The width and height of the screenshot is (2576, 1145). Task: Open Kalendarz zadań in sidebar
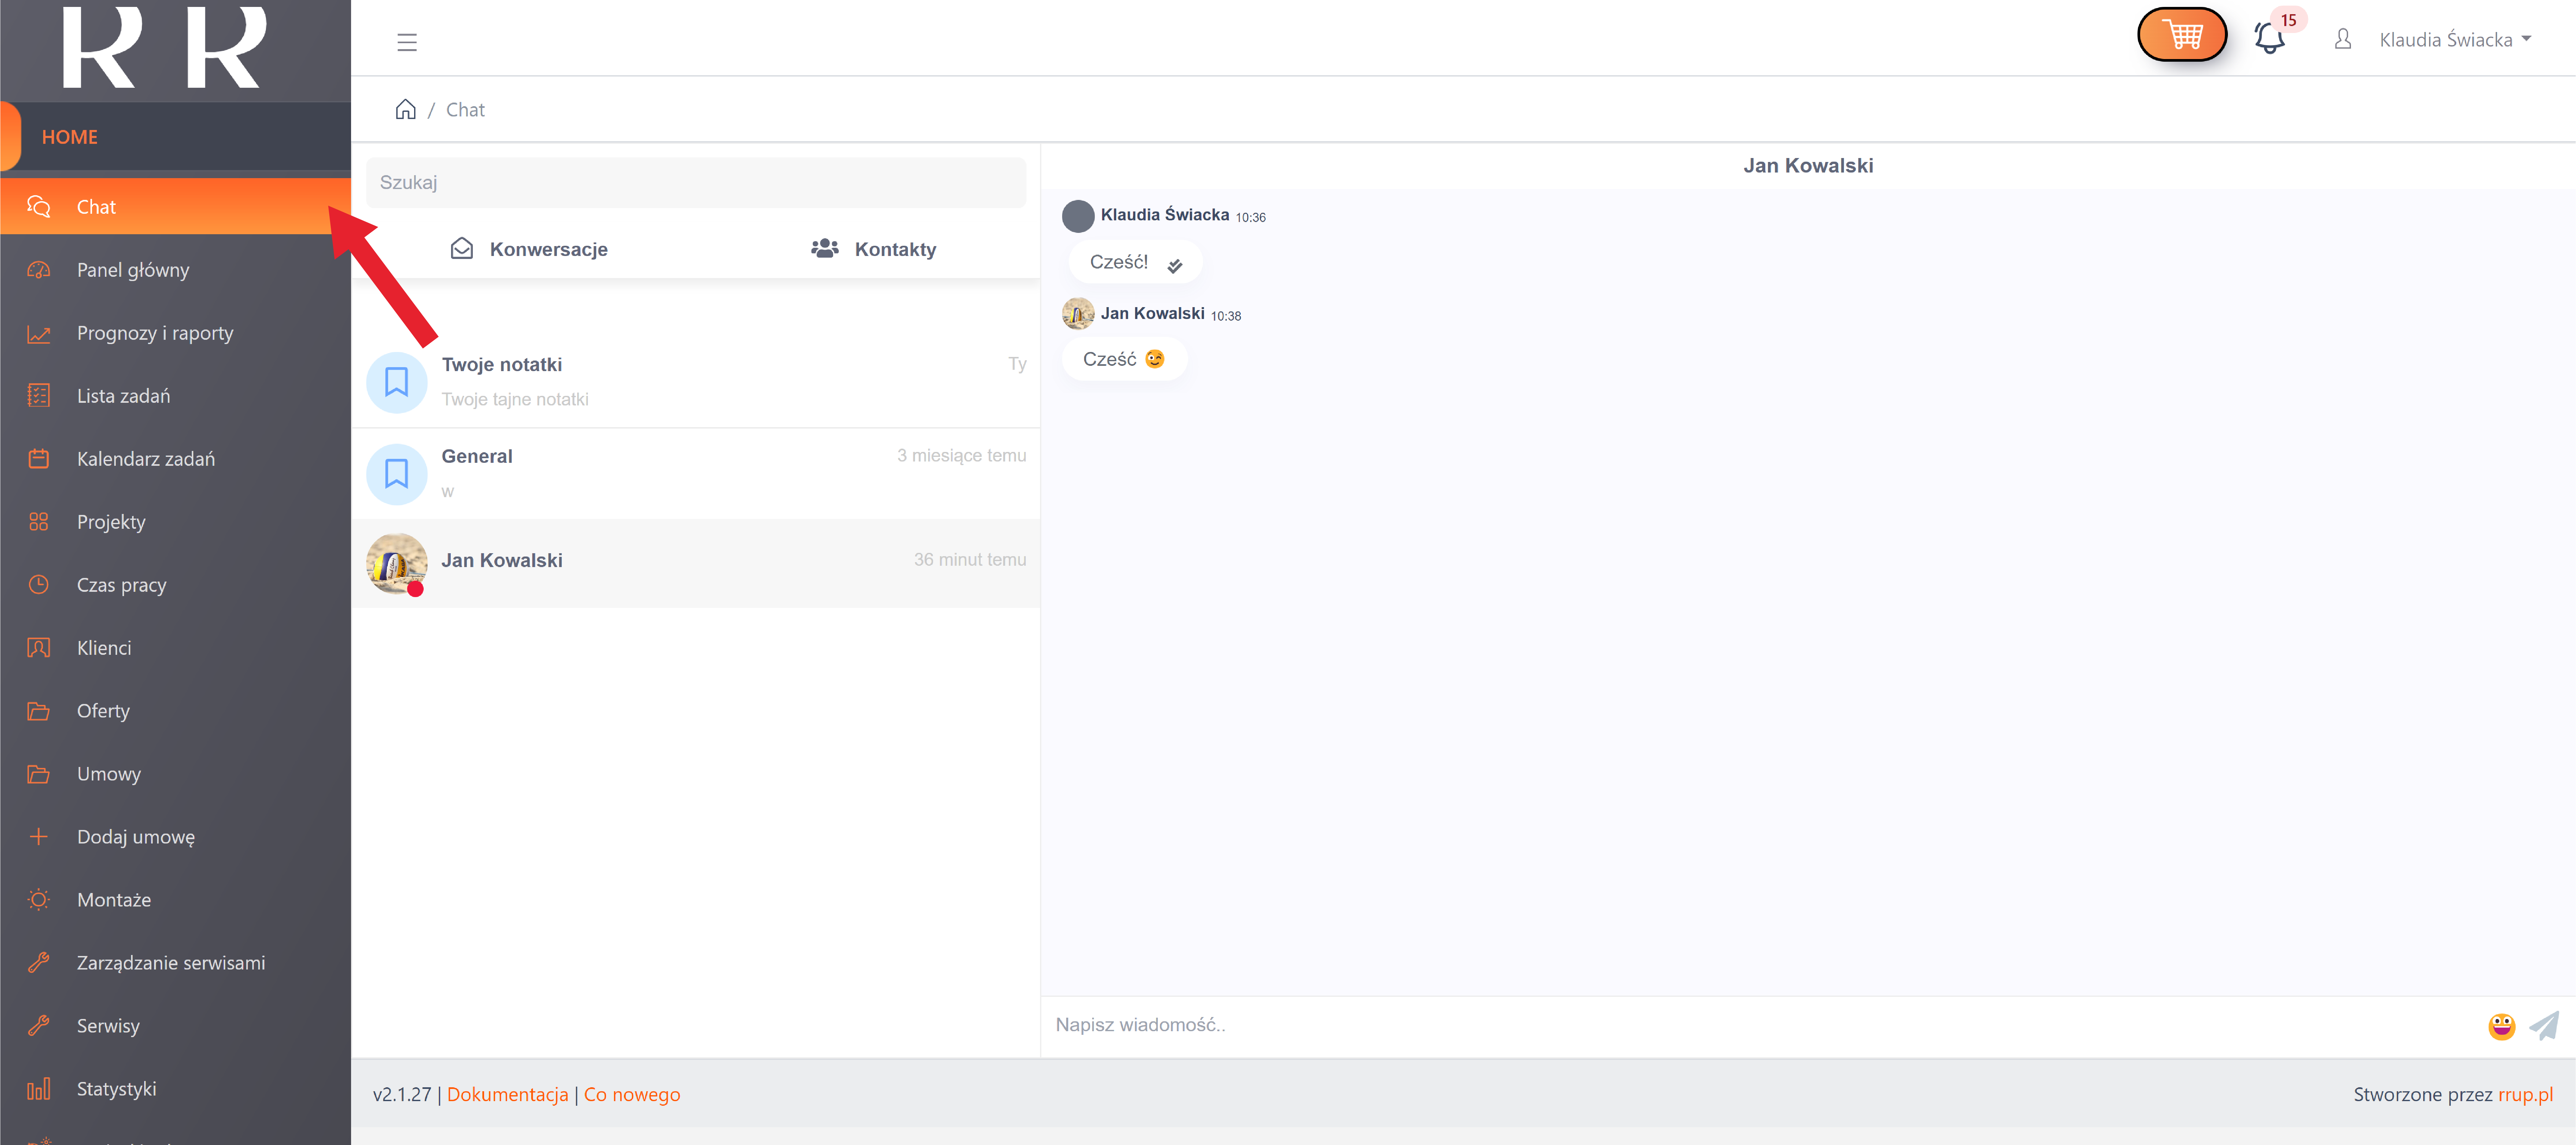tap(146, 459)
